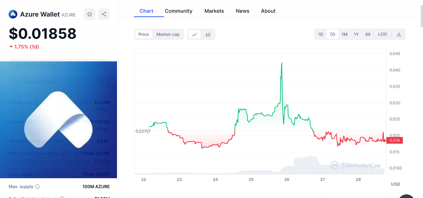Click the share icon button

click(104, 14)
